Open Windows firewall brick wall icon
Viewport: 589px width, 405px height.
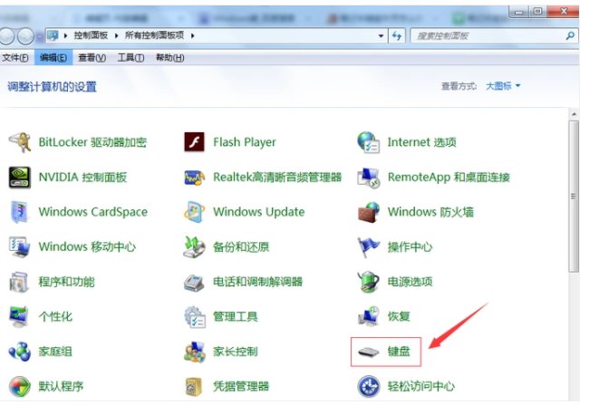click(x=368, y=212)
